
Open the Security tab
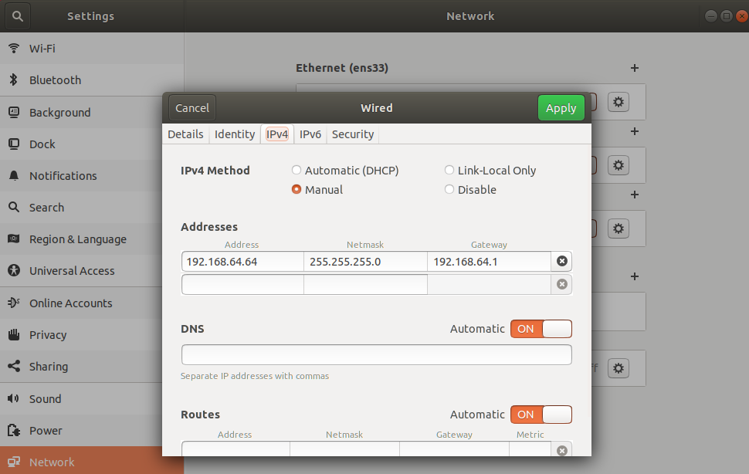pyautogui.click(x=353, y=134)
